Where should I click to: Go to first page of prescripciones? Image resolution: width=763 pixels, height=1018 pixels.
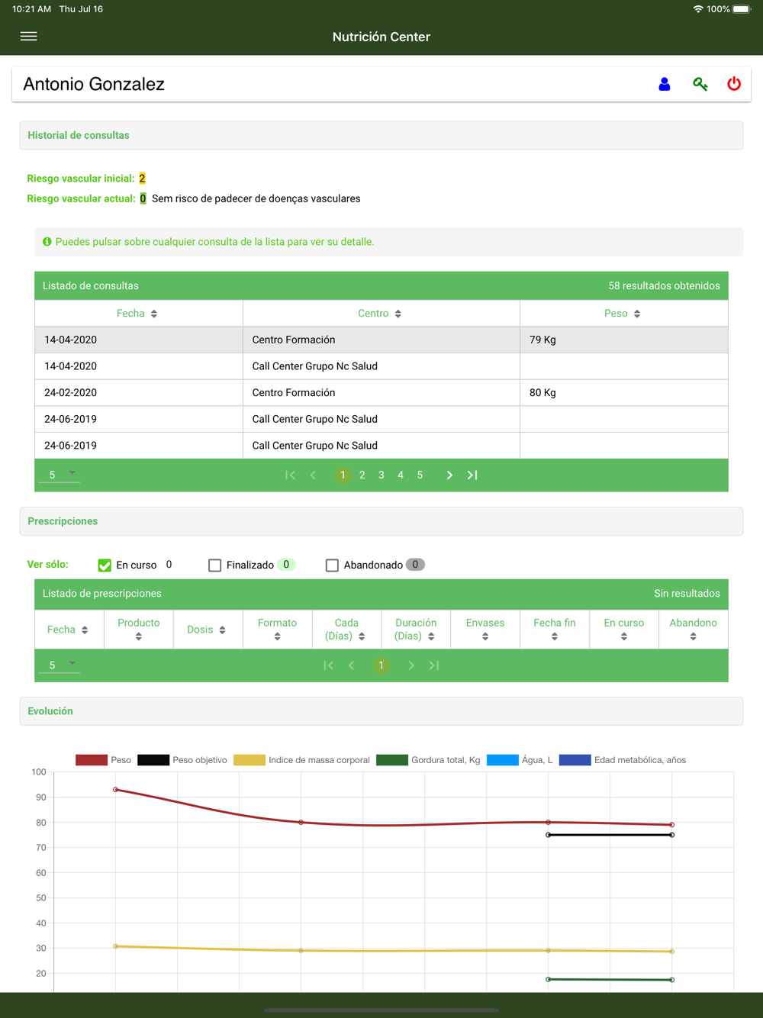coord(328,665)
